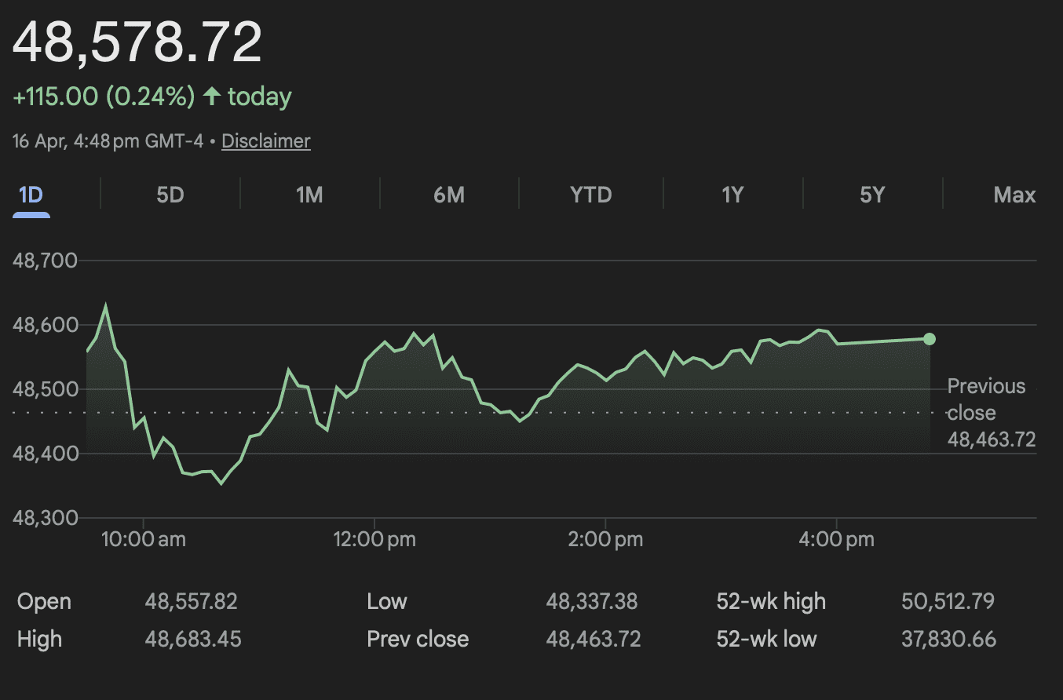Click the 12:00 pm time axis label

click(374, 540)
